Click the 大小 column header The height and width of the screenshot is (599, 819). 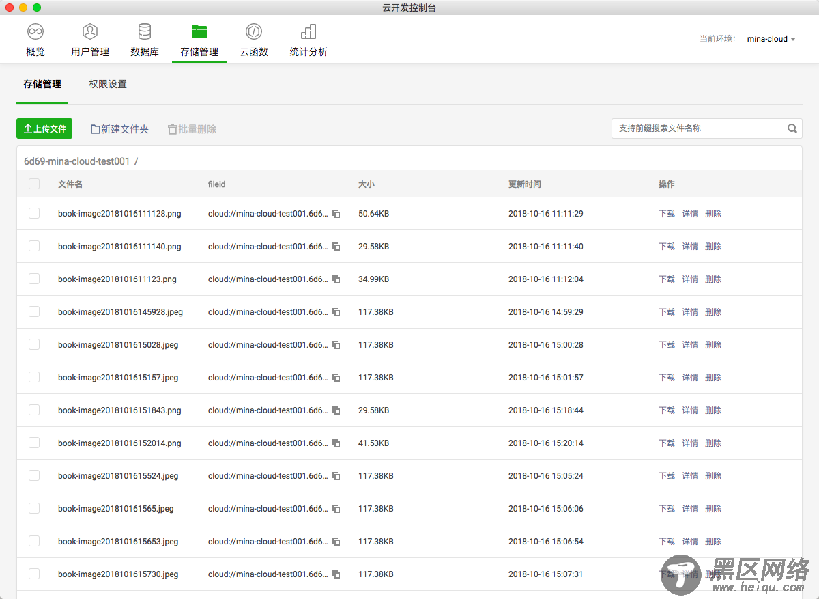click(x=367, y=184)
